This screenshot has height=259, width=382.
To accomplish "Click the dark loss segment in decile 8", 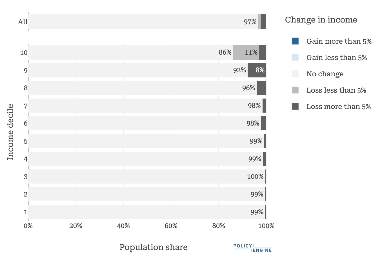I will pyautogui.click(x=261, y=88).
